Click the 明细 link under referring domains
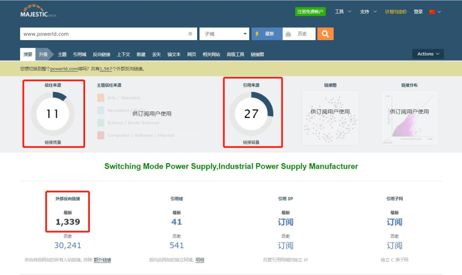462x275 pixels. click(200, 260)
